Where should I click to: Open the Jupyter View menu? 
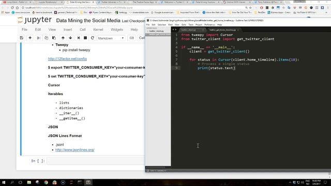point(52,29)
